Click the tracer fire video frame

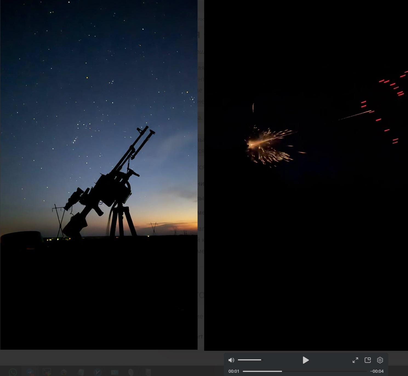coord(306,175)
